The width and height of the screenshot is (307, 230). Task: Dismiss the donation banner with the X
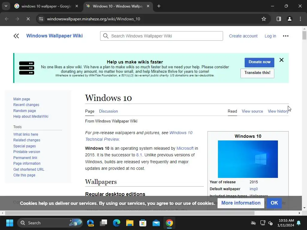point(281,60)
